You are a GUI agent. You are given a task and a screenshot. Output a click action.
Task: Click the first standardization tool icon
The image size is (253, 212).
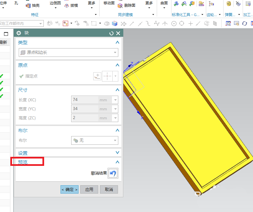coord(176,4)
